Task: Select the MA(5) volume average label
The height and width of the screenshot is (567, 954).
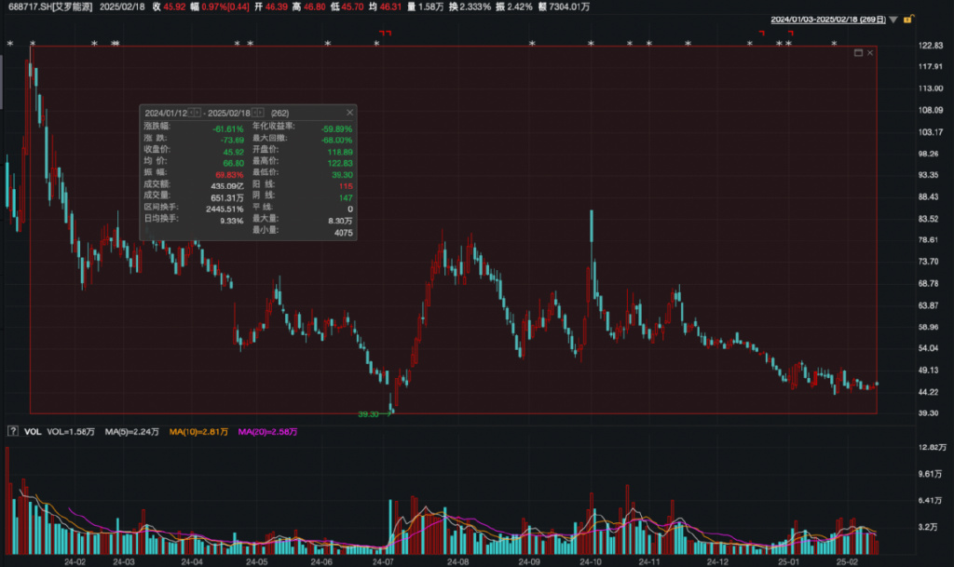Action: (x=130, y=431)
